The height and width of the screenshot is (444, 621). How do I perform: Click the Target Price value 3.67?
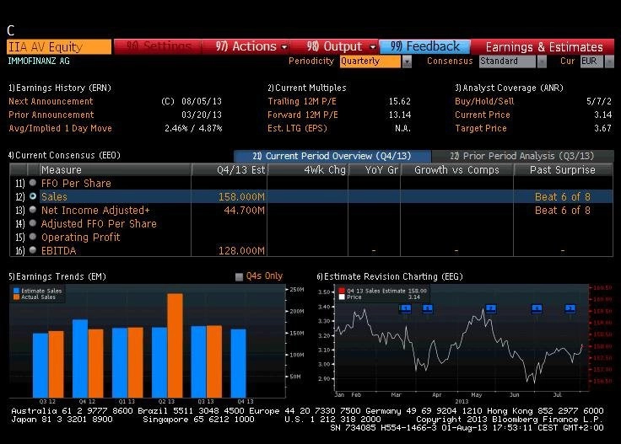pyautogui.click(x=602, y=129)
